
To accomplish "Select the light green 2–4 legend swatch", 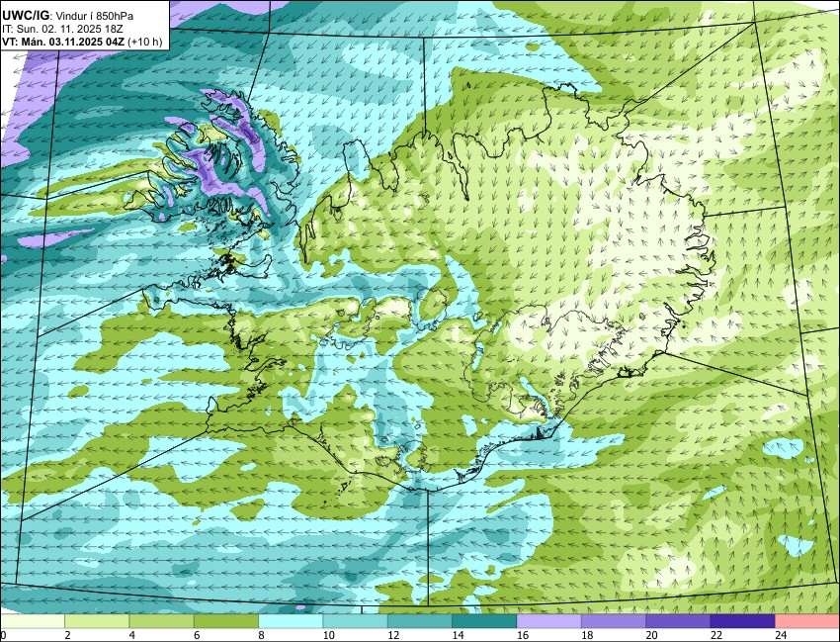I will click(x=97, y=621).
